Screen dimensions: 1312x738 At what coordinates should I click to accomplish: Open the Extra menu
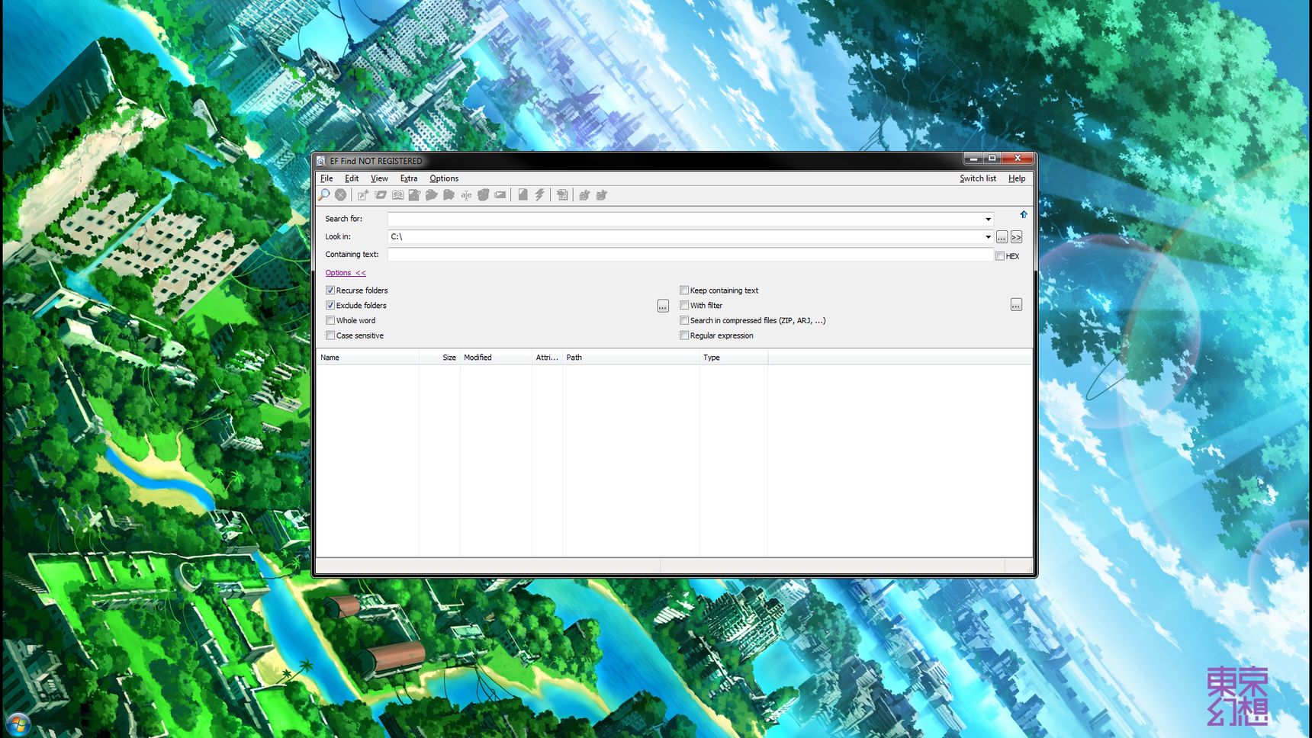409,178
